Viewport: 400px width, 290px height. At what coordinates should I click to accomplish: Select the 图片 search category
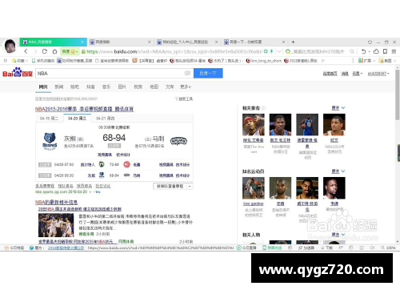pos(122,87)
